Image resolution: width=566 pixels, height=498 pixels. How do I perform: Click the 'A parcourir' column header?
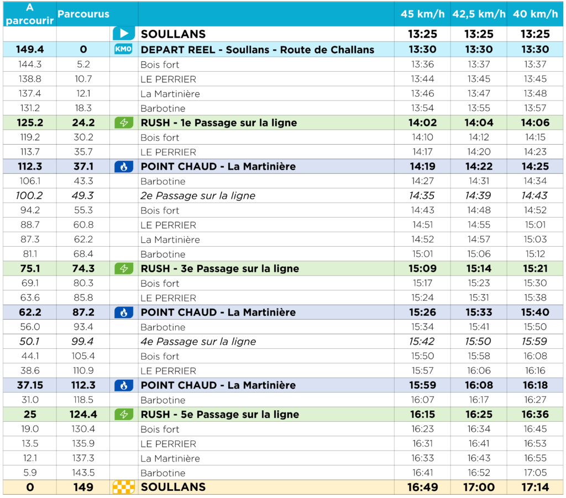pyautogui.click(x=29, y=14)
